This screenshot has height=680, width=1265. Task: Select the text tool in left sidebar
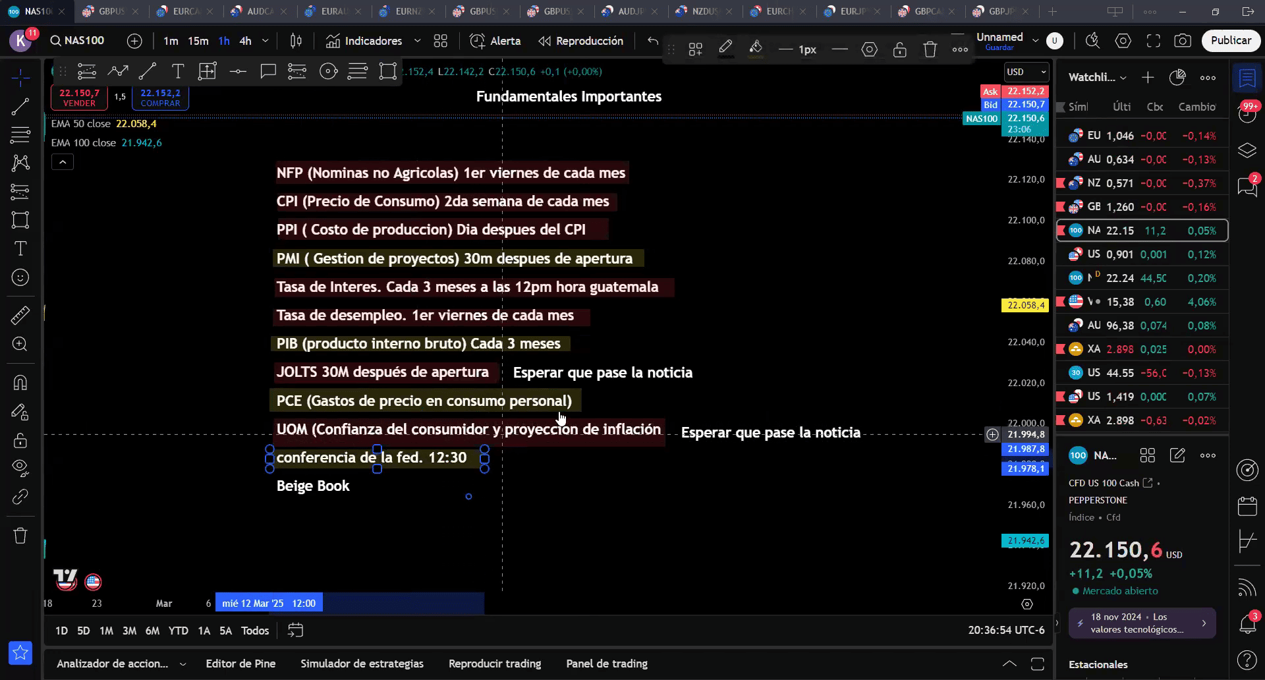(20, 248)
